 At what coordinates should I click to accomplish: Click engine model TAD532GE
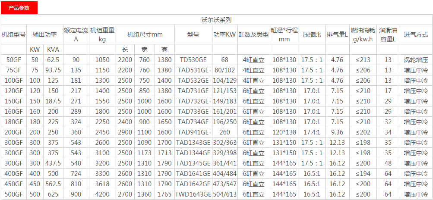tap(193, 81)
